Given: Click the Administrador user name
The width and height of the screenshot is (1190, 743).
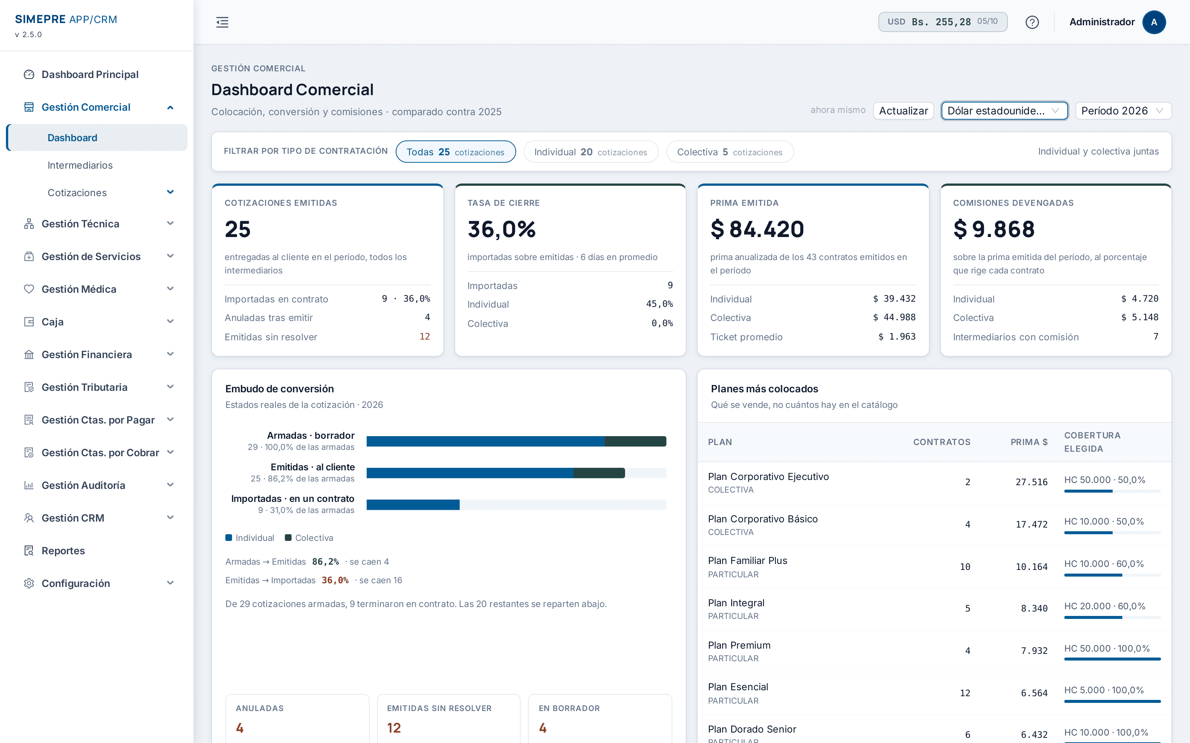Looking at the screenshot, I should pyautogui.click(x=1101, y=22).
